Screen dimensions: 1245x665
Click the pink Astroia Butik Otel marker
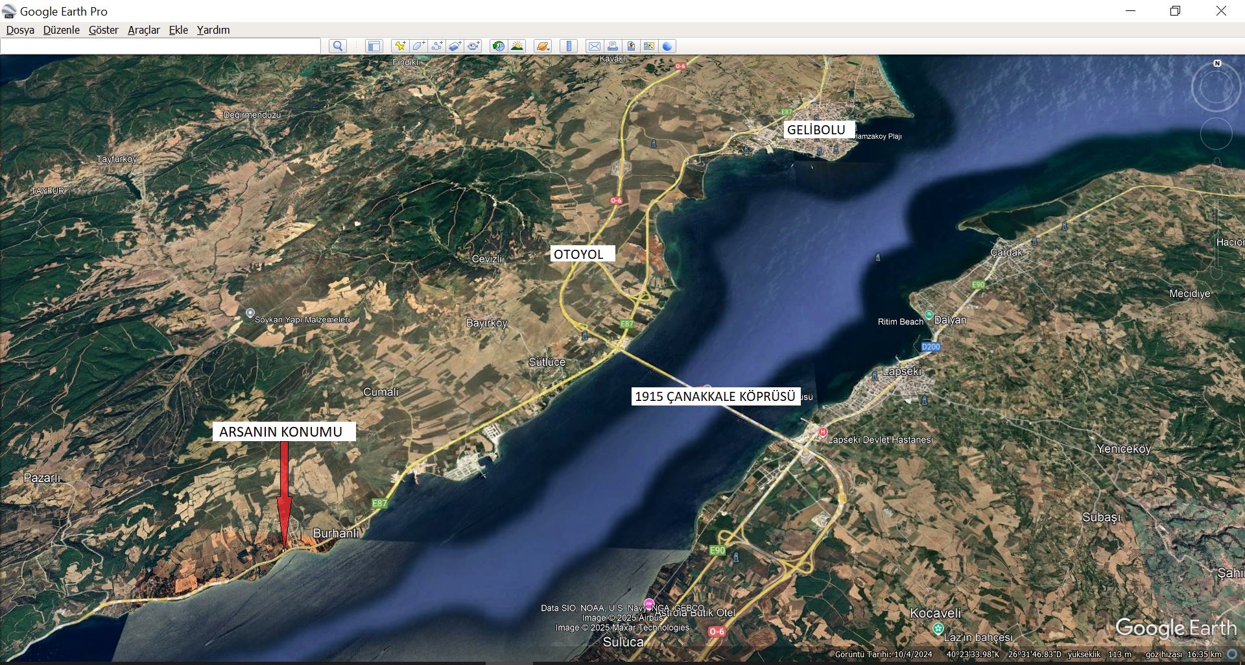(649, 604)
